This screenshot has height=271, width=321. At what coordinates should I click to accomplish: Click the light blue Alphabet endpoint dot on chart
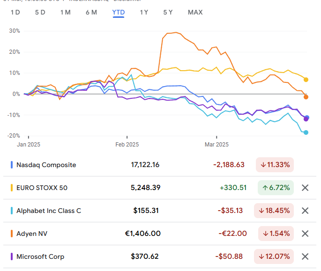(306, 132)
